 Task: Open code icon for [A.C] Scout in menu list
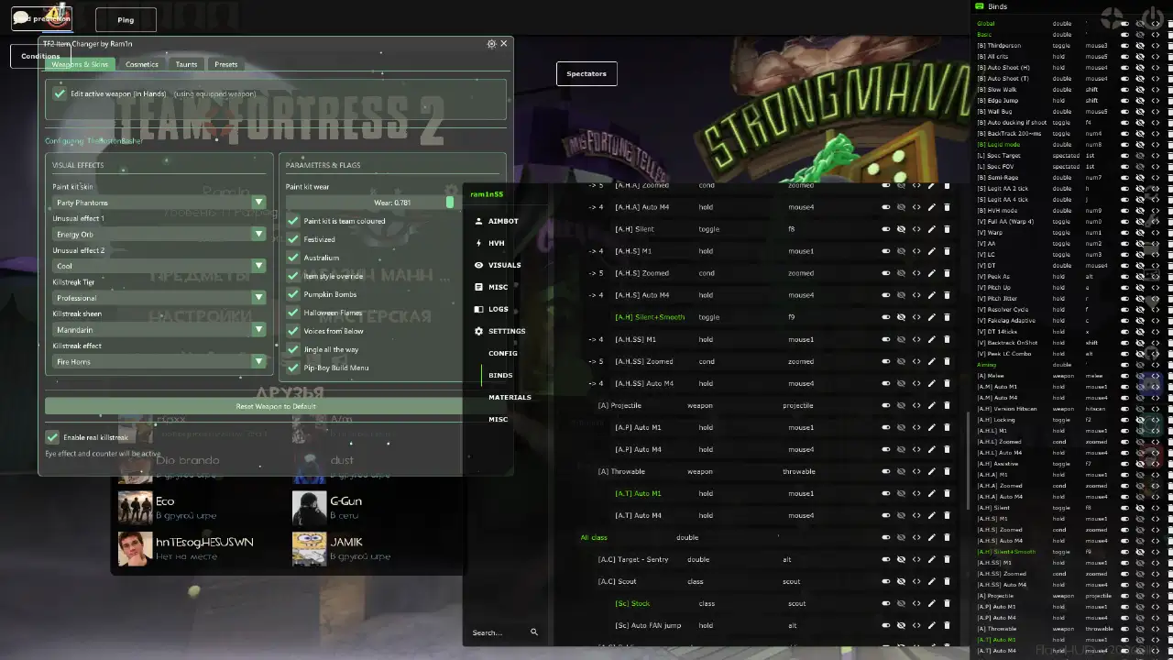(x=916, y=581)
